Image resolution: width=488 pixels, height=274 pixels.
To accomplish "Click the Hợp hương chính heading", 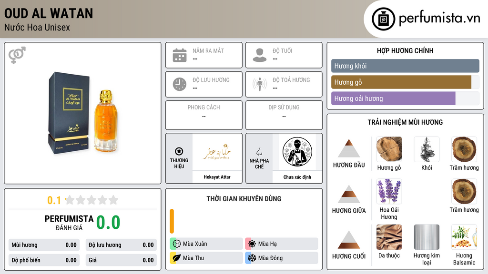I will click(405, 50).
